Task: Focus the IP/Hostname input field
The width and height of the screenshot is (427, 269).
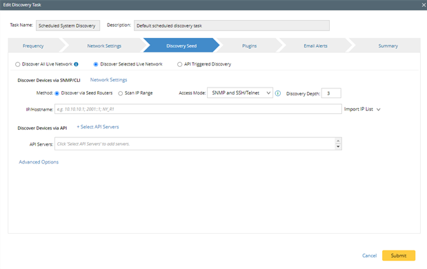Action: (x=198, y=109)
